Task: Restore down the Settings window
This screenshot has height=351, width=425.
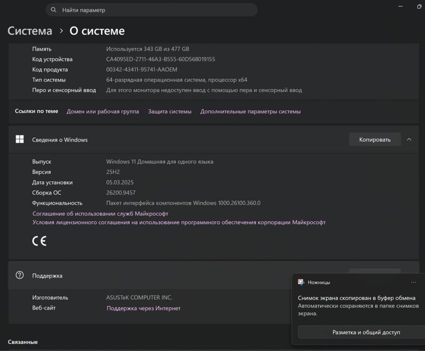Action: [x=419, y=7]
